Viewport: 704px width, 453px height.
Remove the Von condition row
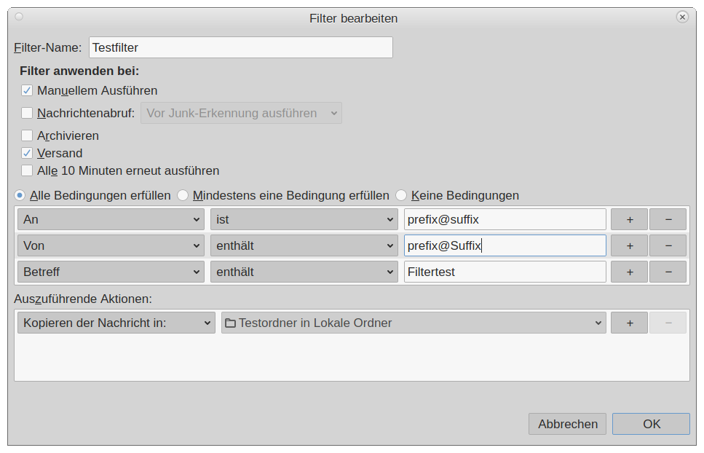pos(668,245)
